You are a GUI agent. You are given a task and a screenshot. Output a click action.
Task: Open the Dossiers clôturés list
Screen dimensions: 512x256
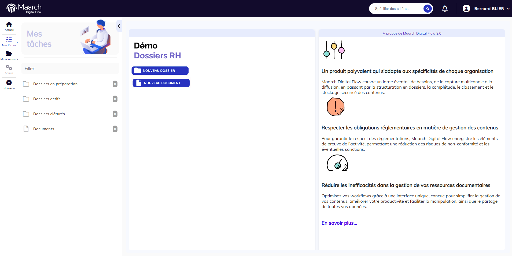click(x=49, y=114)
